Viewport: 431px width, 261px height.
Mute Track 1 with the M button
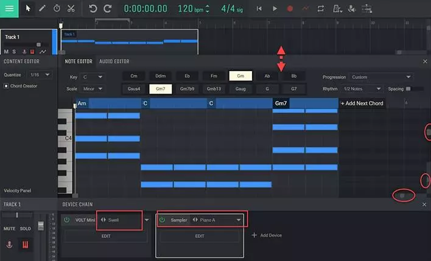[x=6, y=52]
